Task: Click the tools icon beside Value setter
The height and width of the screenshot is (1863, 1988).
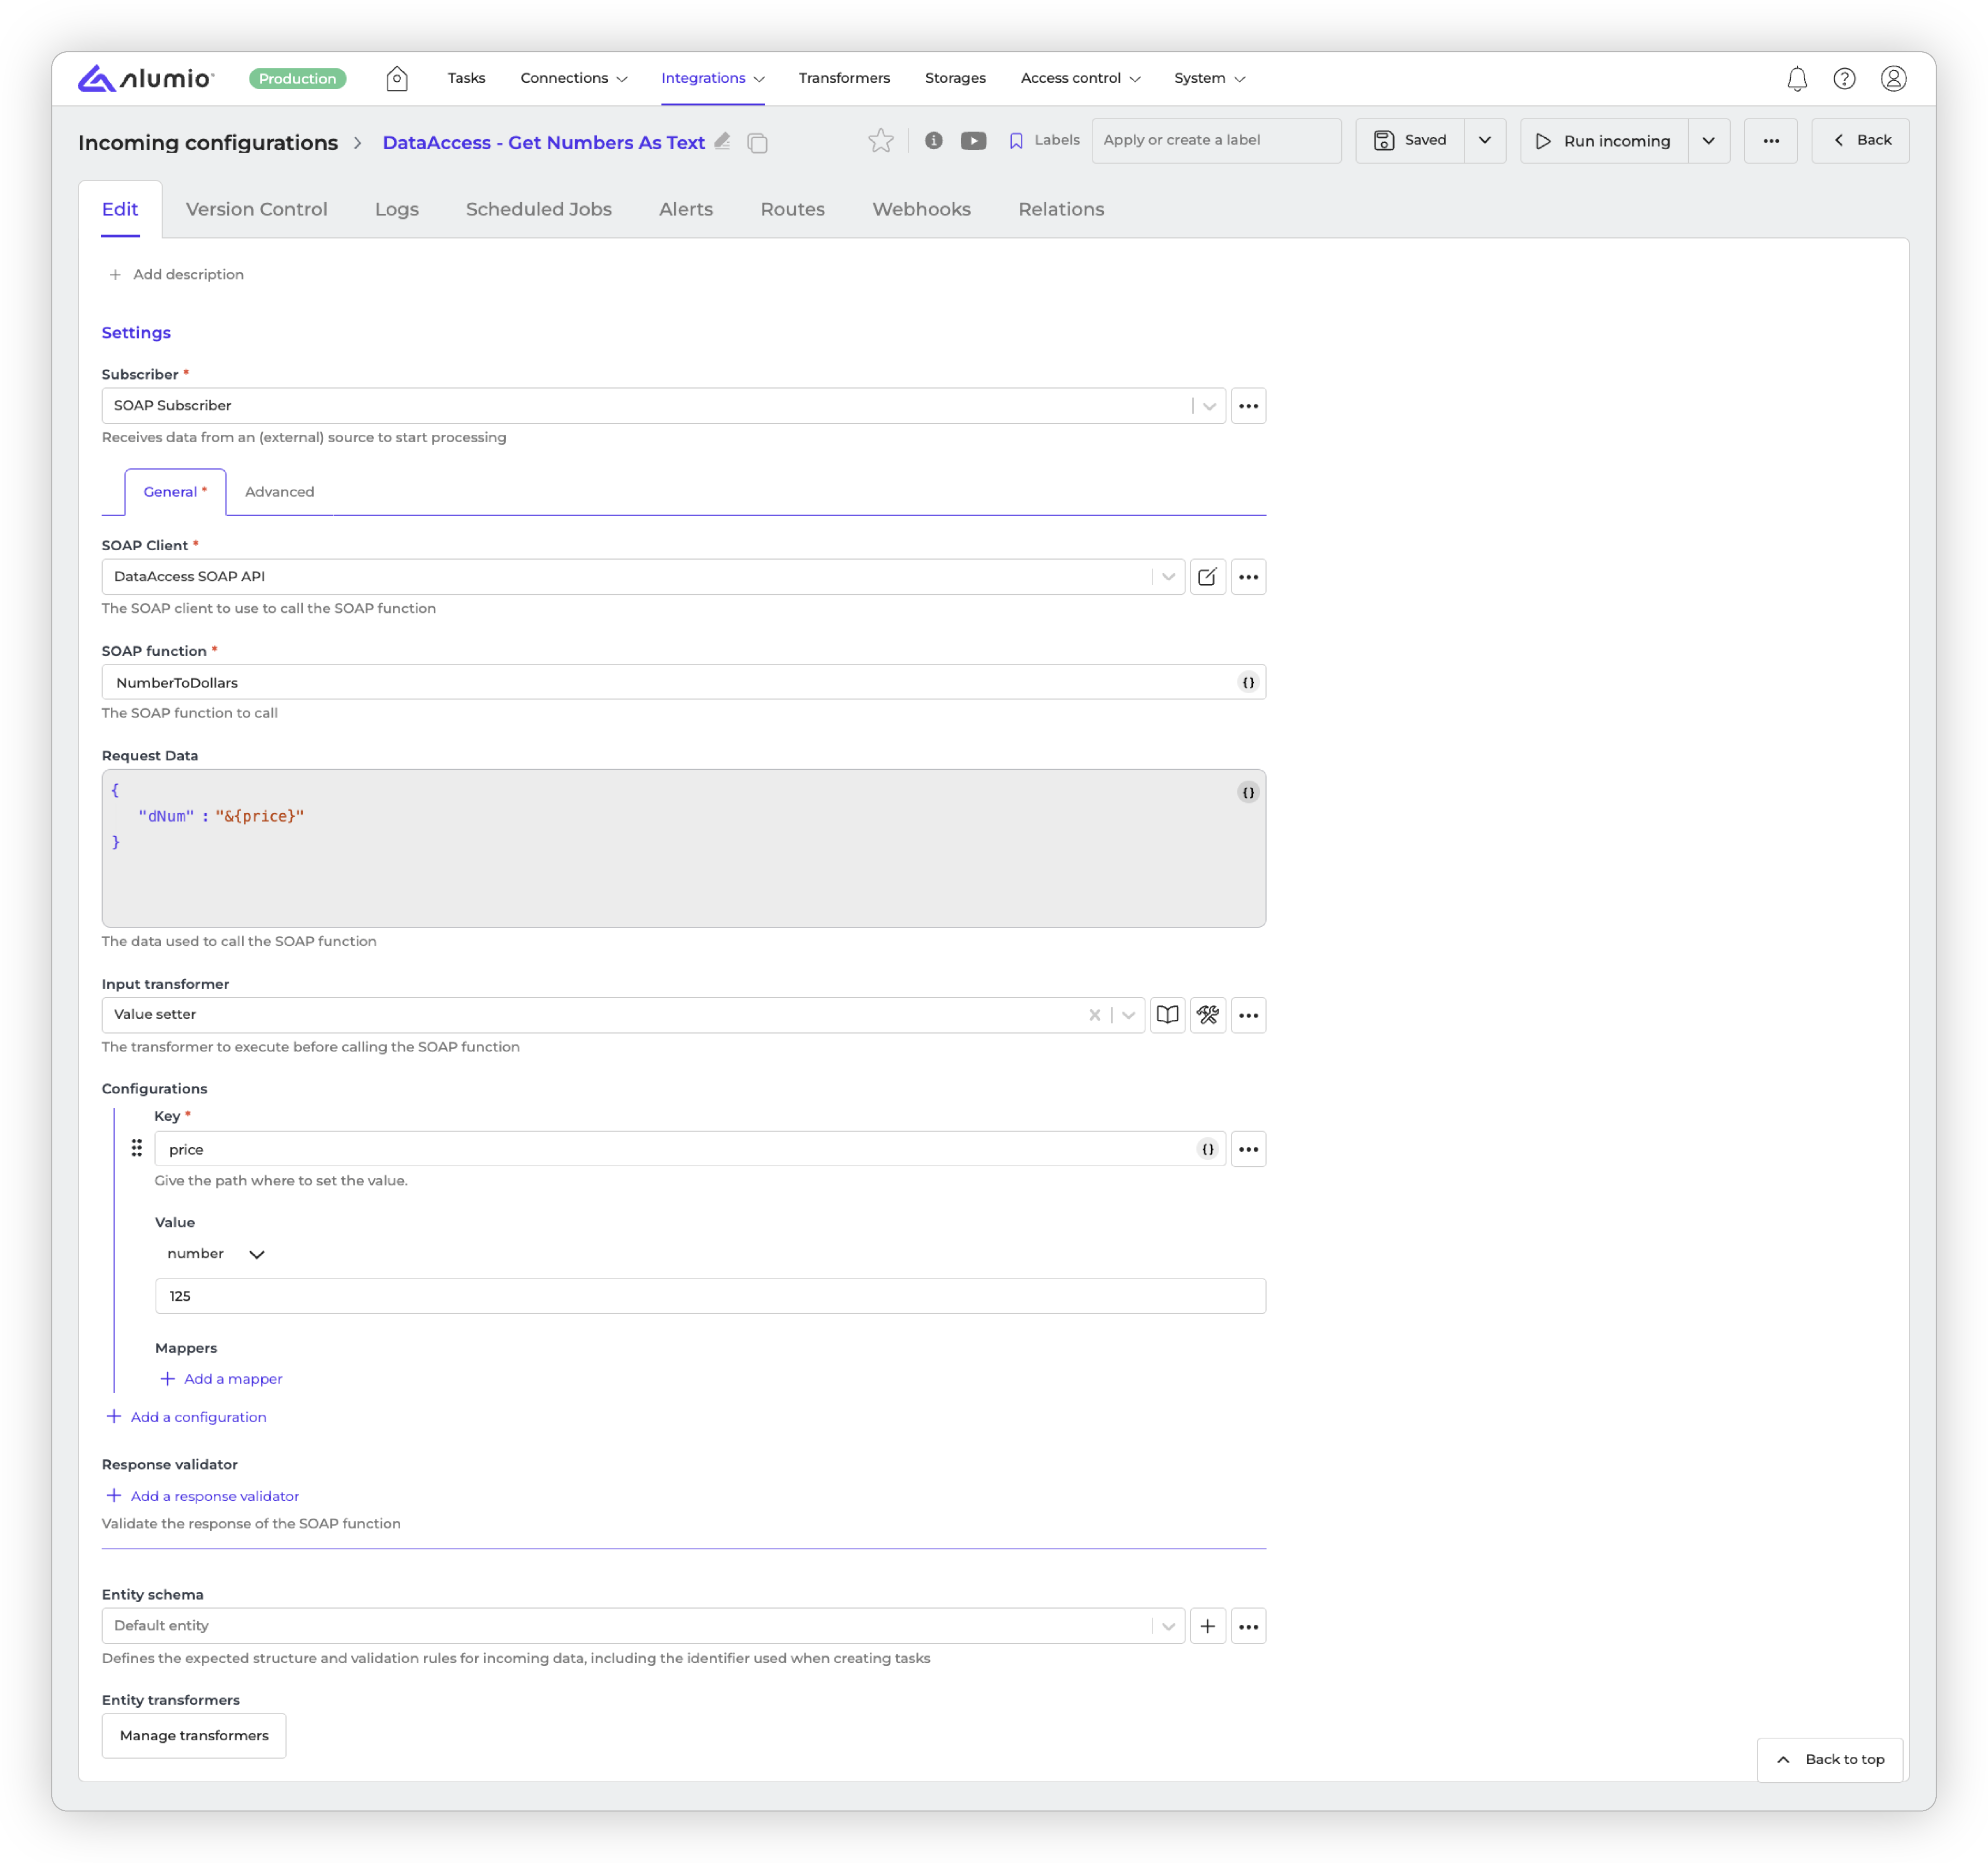Action: click(1207, 1015)
